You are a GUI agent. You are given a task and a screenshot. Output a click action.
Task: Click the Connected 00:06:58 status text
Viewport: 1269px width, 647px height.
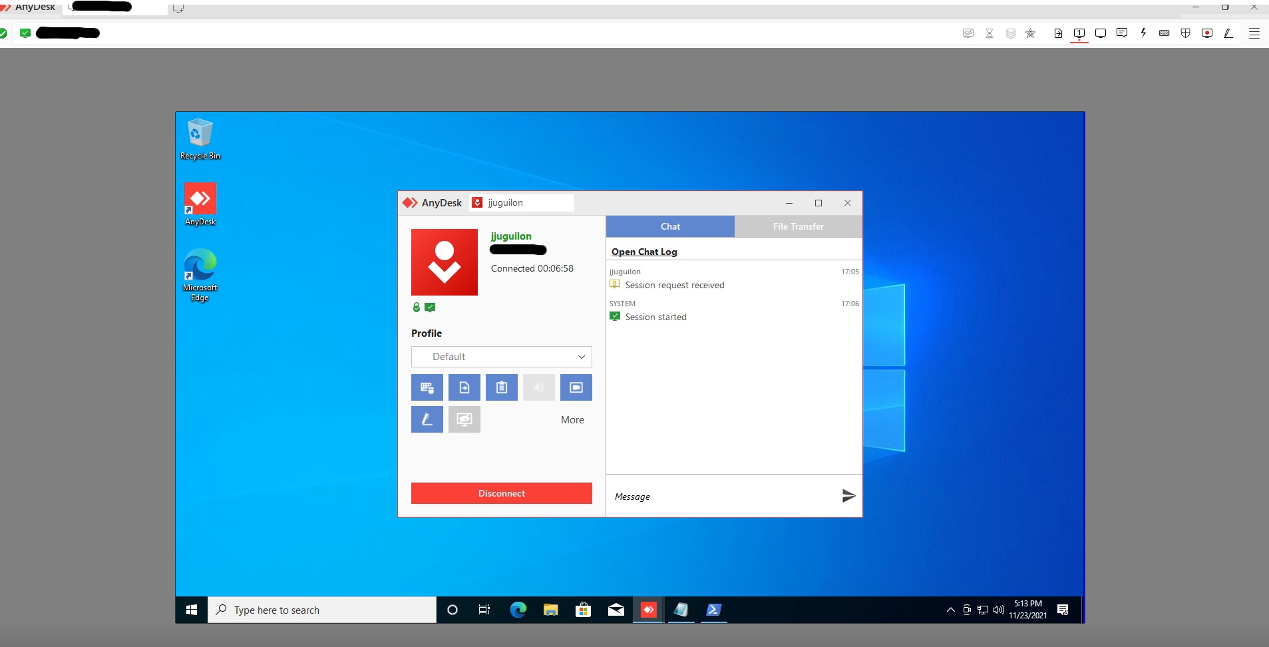click(x=532, y=268)
